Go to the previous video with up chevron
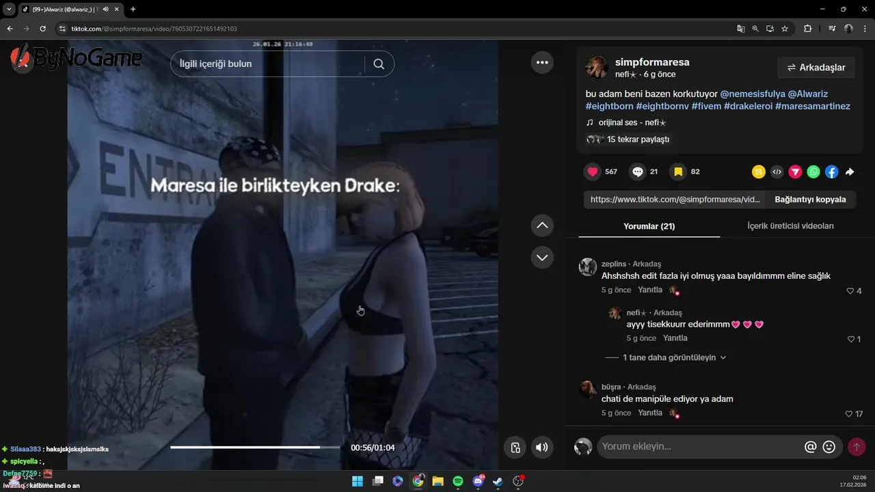 542,225
